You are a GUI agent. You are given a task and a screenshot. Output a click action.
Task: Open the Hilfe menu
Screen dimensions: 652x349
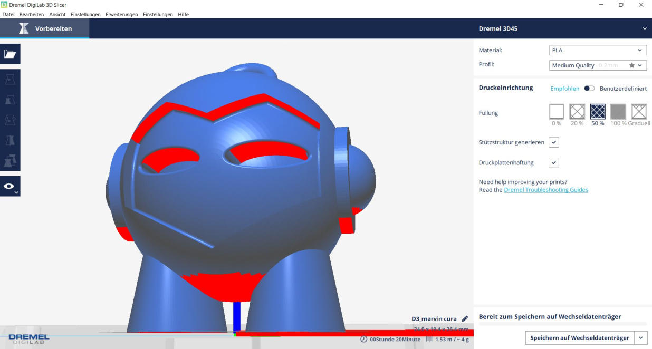pyautogui.click(x=184, y=14)
